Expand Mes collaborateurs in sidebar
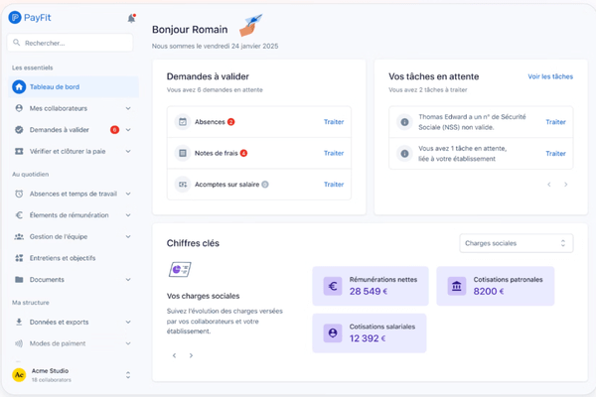The width and height of the screenshot is (596, 397). click(128, 107)
